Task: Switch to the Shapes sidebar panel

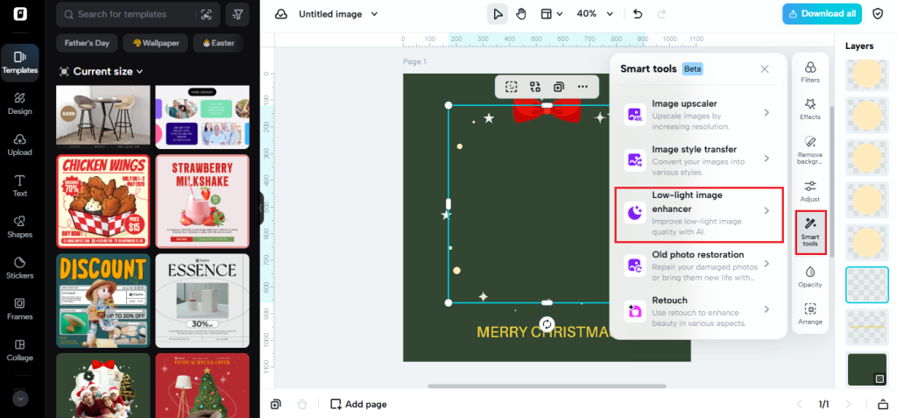Action: coord(19,226)
